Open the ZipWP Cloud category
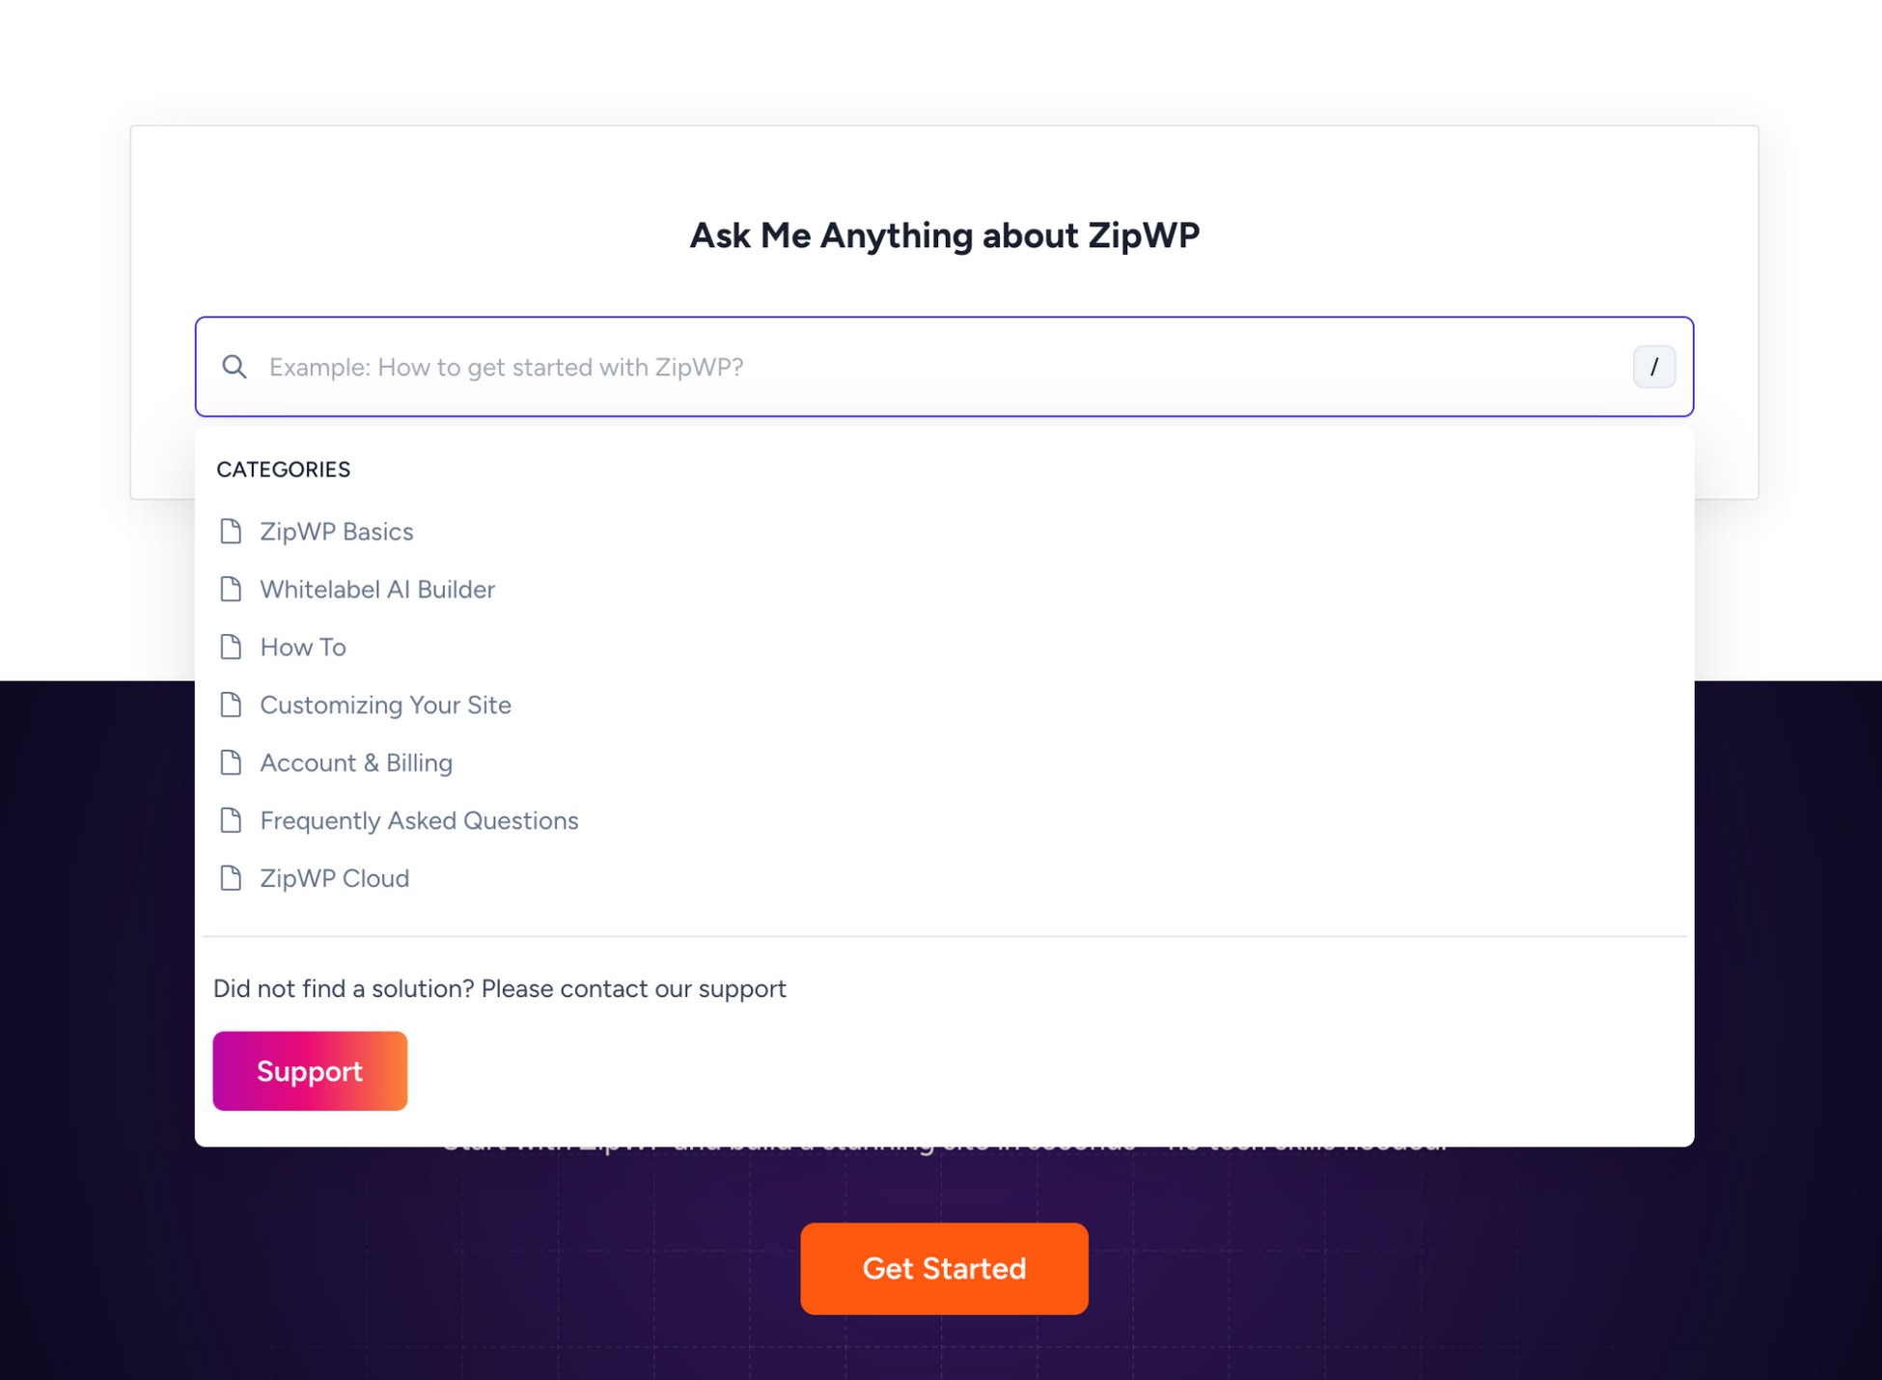The height and width of the screenshot is (1380, 1882). 333,878
